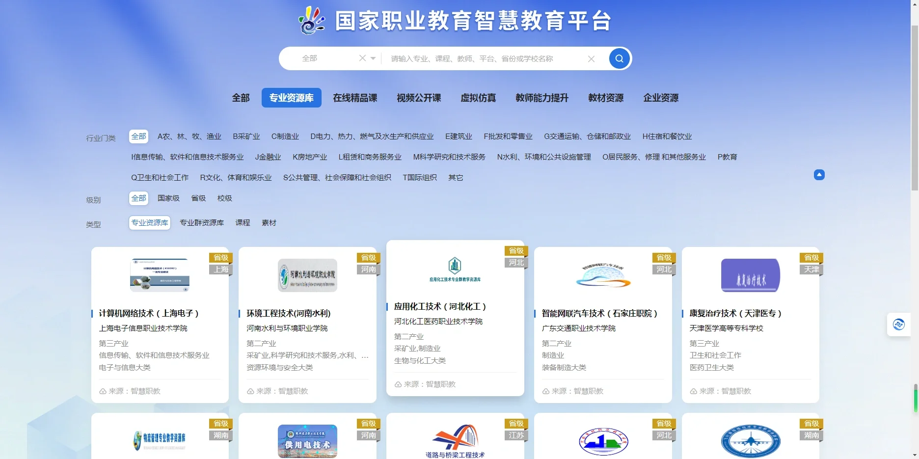Image resolution: width=919 pixels, height=459 pixels.
Task: Select type 专业资源库 filter
Action: 150,223
